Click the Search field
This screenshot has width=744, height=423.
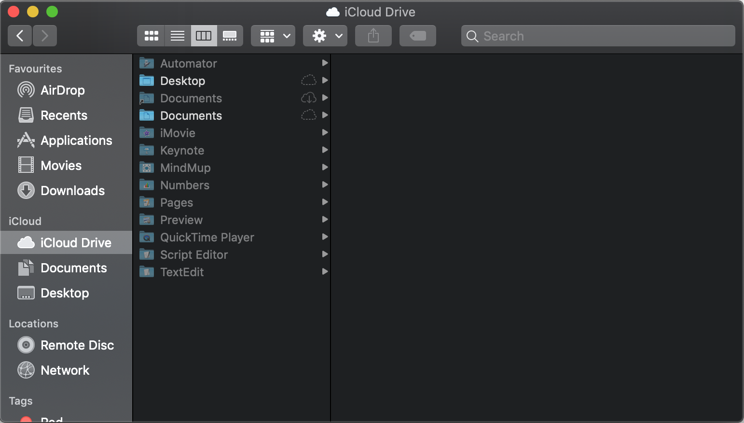coord(598,36)
